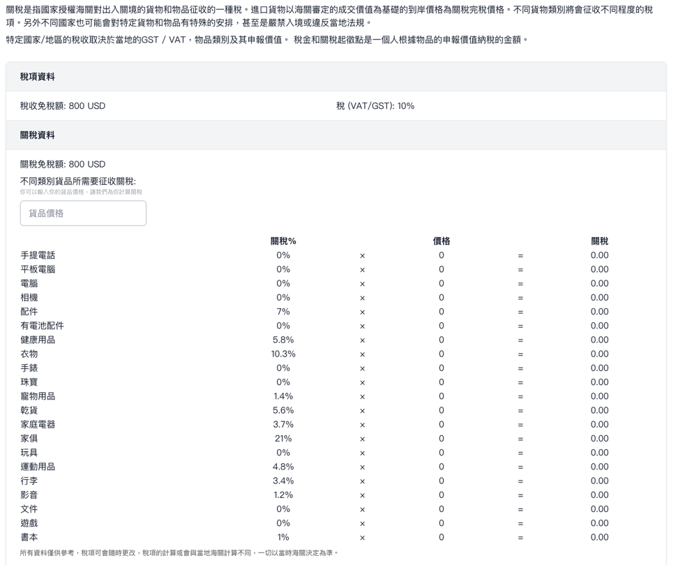Select the 稅收免稅額: 800 USD text
The height and width of the screenshot is (565, 685).
coord(63,106)
